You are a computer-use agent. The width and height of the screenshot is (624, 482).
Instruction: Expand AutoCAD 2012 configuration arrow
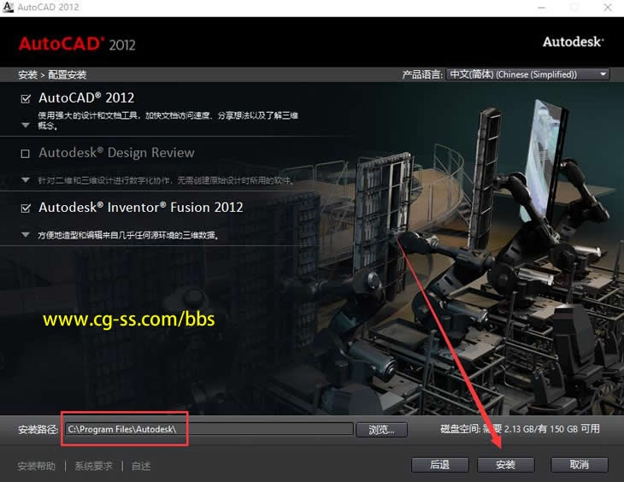point(26,126)
